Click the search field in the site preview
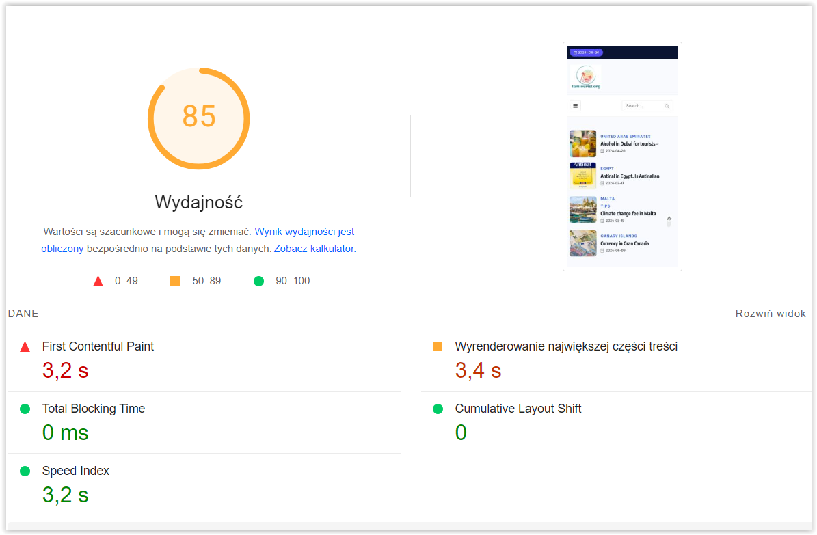The image size is (817, 535). [647, 106]
